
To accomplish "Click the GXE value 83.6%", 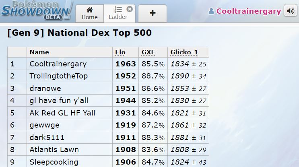I will point(153,150).
